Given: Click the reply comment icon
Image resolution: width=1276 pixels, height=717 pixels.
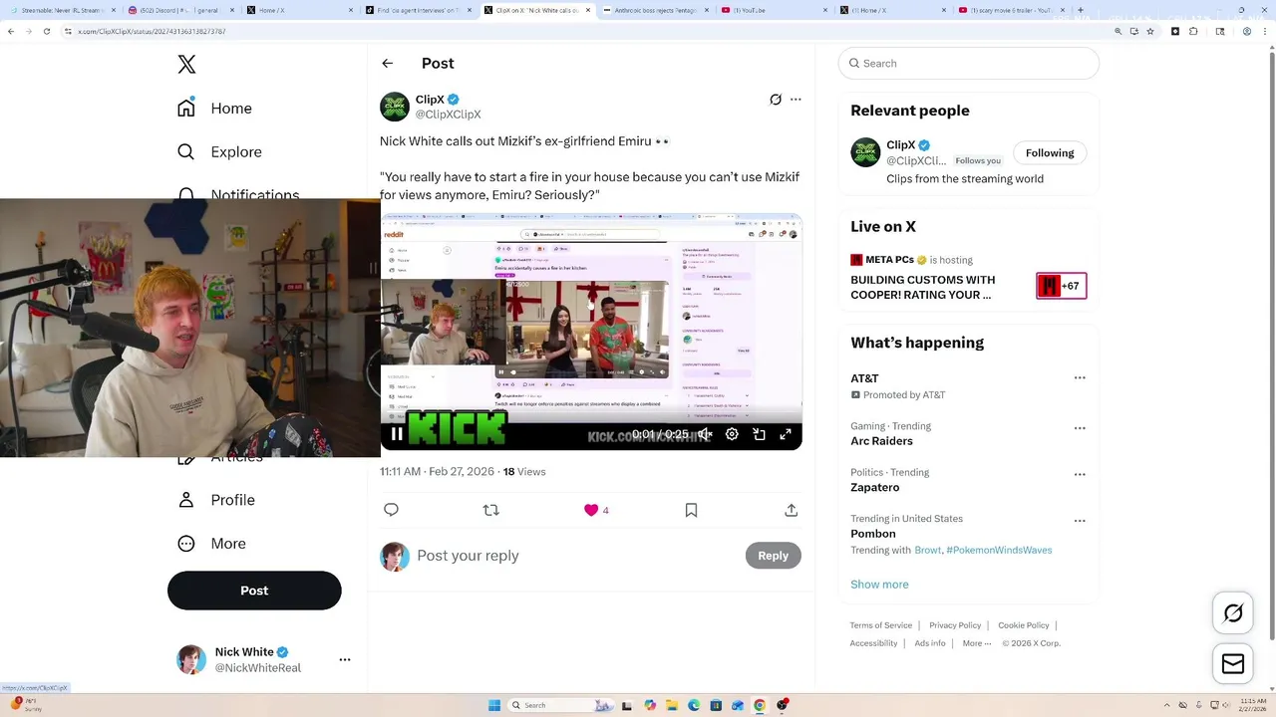Looking at the screenshot, I should coord(391,510).
